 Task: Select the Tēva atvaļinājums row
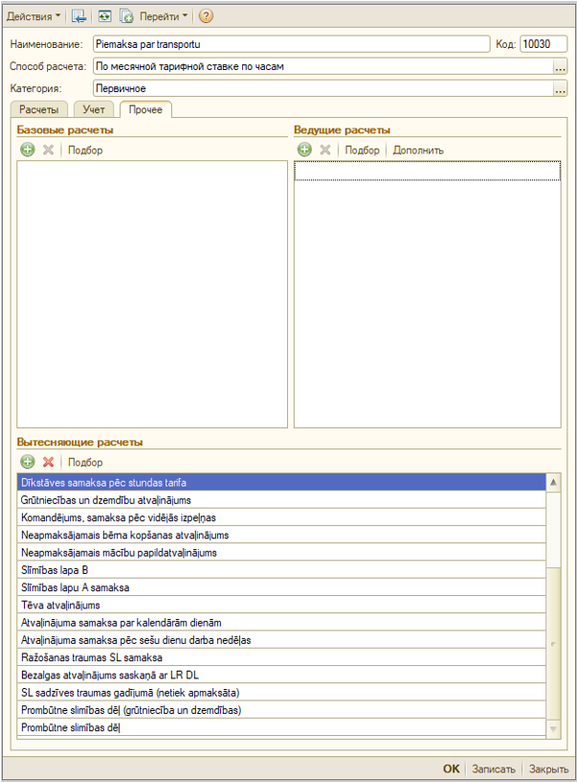(282, 605)
